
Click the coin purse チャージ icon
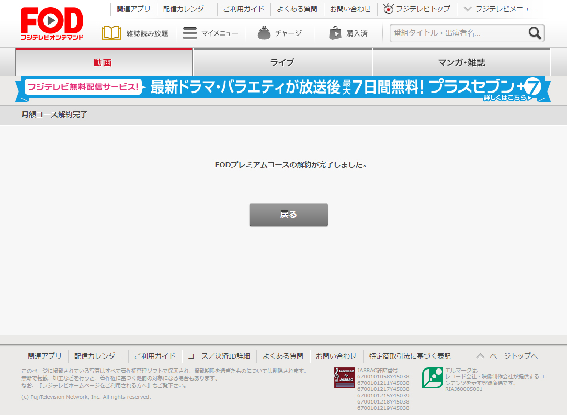coord(264,33)
